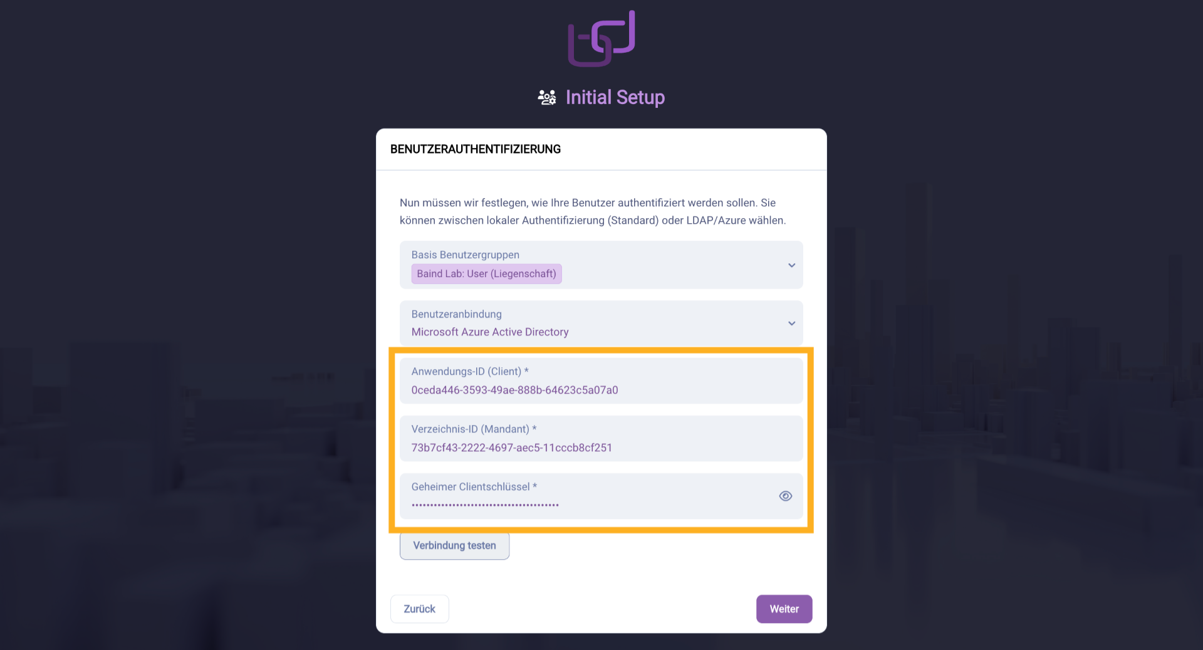Click into the Verzeichnis-ID value 73b7cf43-2222…

tap(511, 448)
